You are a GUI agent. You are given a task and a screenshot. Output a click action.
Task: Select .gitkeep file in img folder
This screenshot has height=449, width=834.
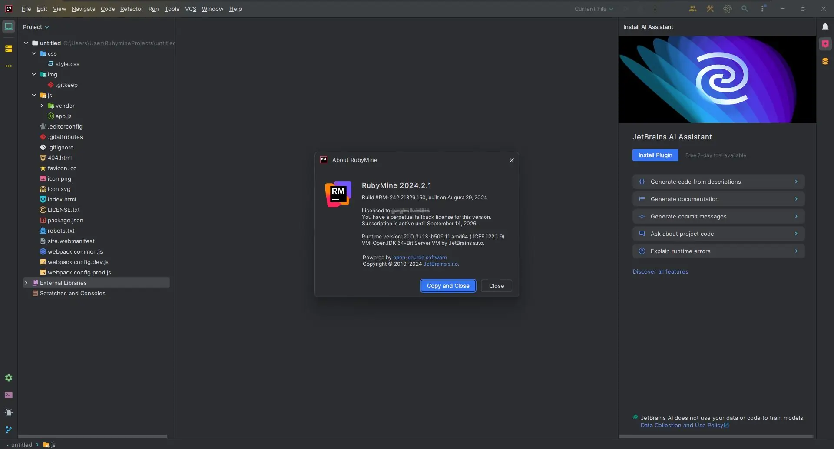[x=66, y=85]
